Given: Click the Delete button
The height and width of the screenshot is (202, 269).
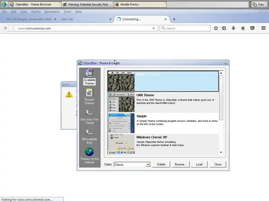Looking at the screenshot, I should click(161, 164).
